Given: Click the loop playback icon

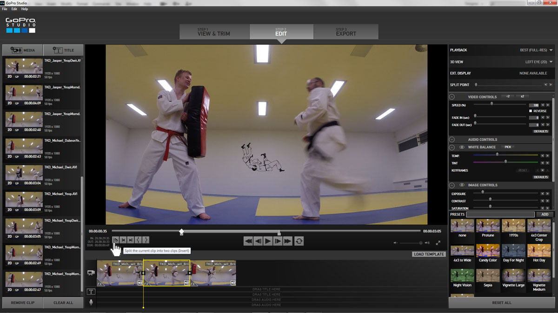Looking at the screenshot, I should point(299,241).
